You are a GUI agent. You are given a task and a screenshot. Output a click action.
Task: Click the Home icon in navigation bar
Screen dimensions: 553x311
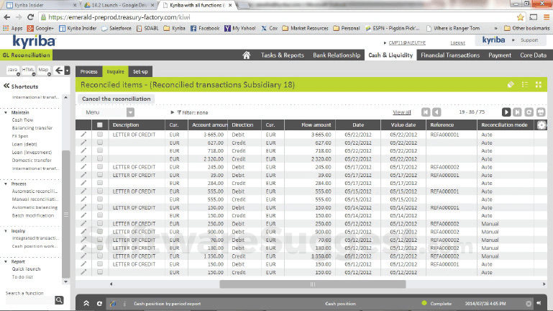coord(247,55)
